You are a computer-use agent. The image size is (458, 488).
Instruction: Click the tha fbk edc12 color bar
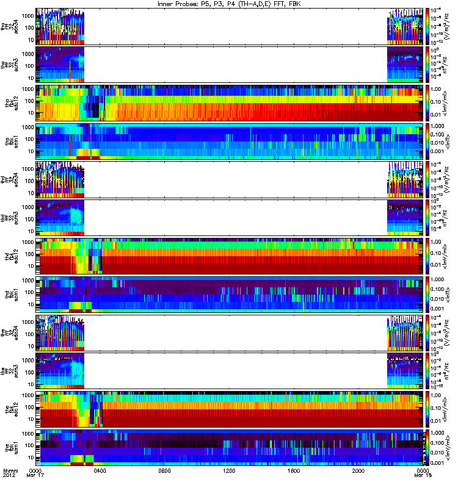427,103
